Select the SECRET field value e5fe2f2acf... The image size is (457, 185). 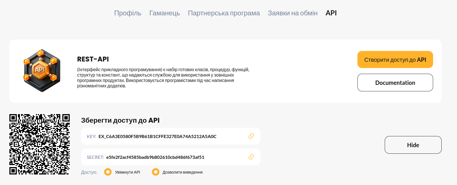155,157
